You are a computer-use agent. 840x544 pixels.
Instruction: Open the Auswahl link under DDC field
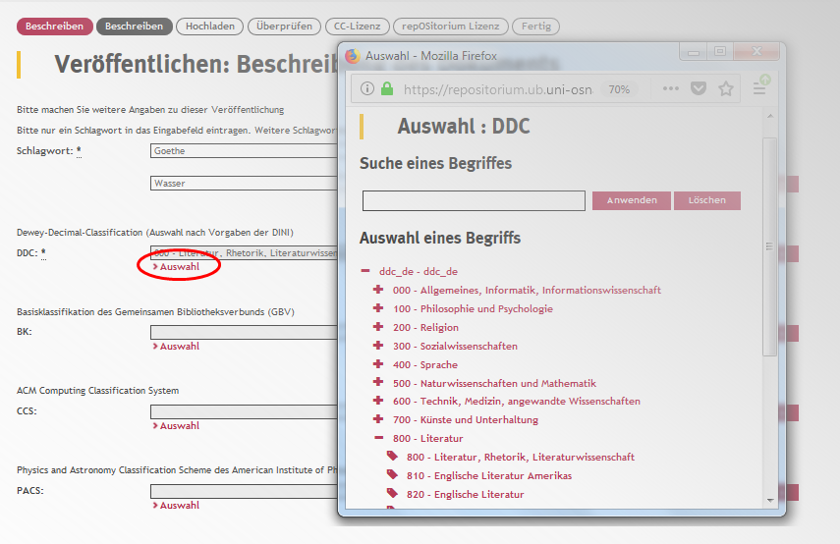(x=176, y=267)
